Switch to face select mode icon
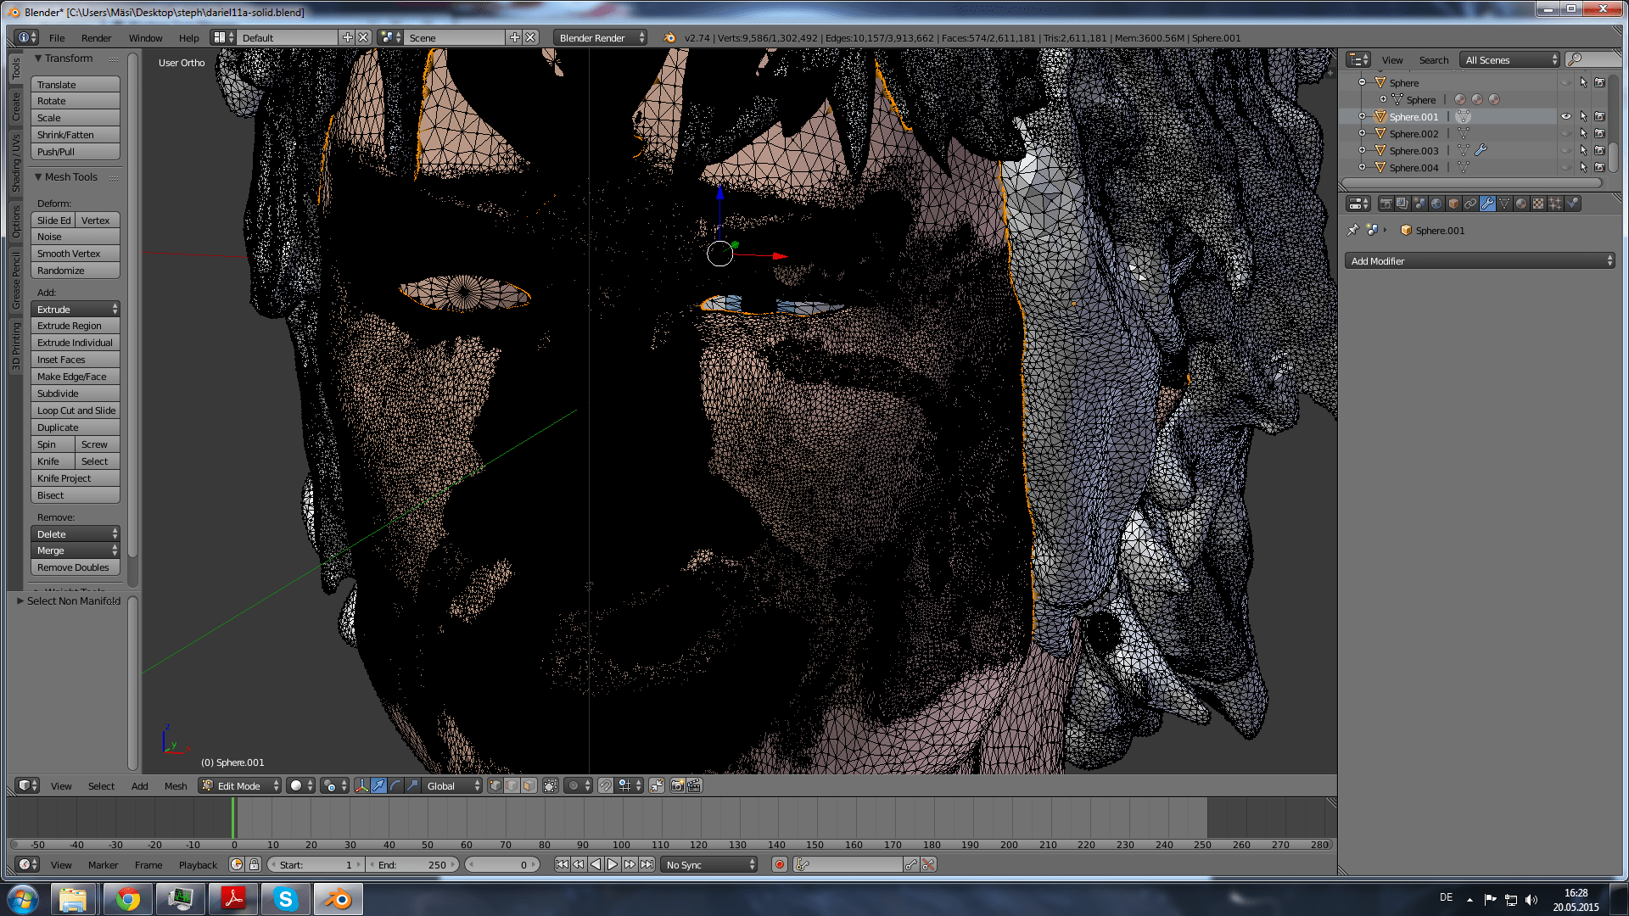The image size is (1629, 916). click(529, 785)
